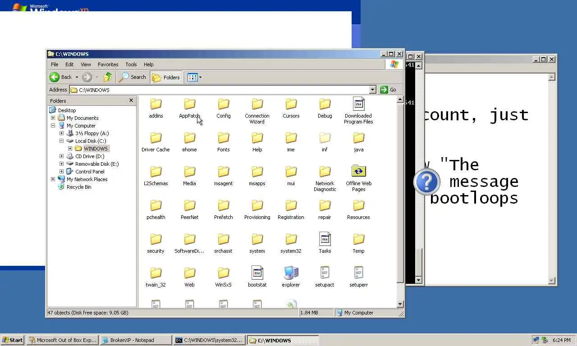The height and width of the screenshot is (346, 577).
Task: Select the Driver Cache folder
Action: pos(156,138)
